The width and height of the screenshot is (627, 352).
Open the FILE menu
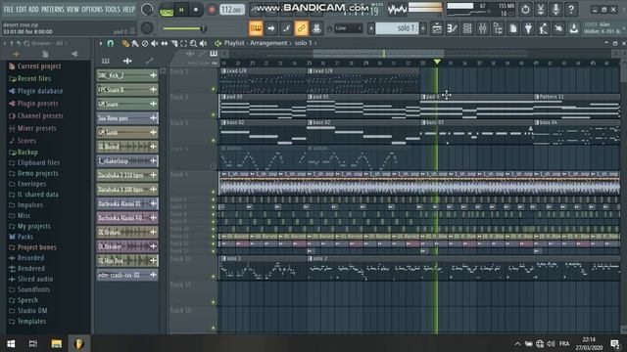click(x=9, y=9)
